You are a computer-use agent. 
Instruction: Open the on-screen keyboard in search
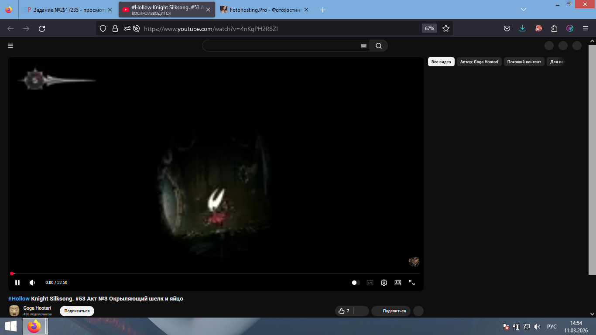(363, 46)
